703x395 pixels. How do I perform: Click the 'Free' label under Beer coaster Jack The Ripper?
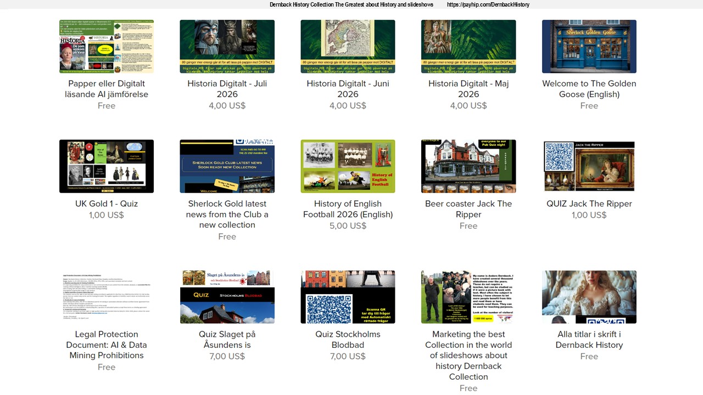tap(468, 226)
